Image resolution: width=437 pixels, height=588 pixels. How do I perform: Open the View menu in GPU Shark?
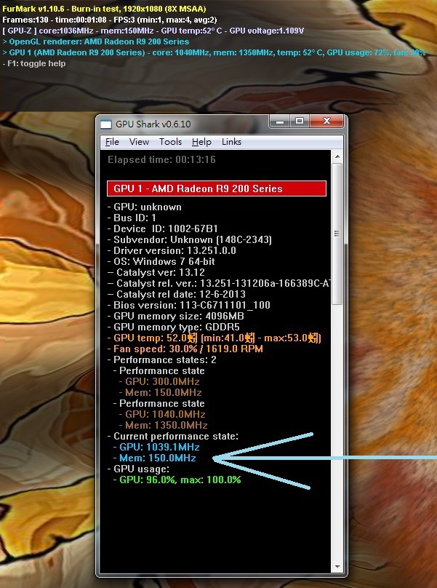139,142
